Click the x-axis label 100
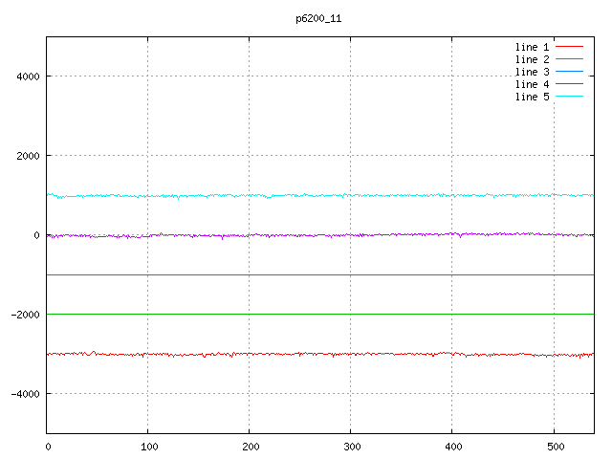 point(149,447)
